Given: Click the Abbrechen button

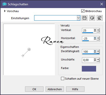Looking at the screenshot, I should tap(55, 89).
